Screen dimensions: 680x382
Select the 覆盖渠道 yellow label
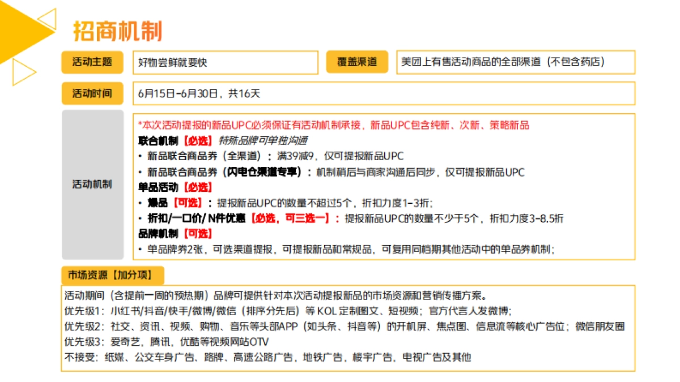pyautogui.click(x=357, y=62)
